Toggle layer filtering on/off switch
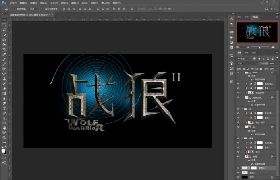This screenshot has height=180, width=280. (277, 58)
